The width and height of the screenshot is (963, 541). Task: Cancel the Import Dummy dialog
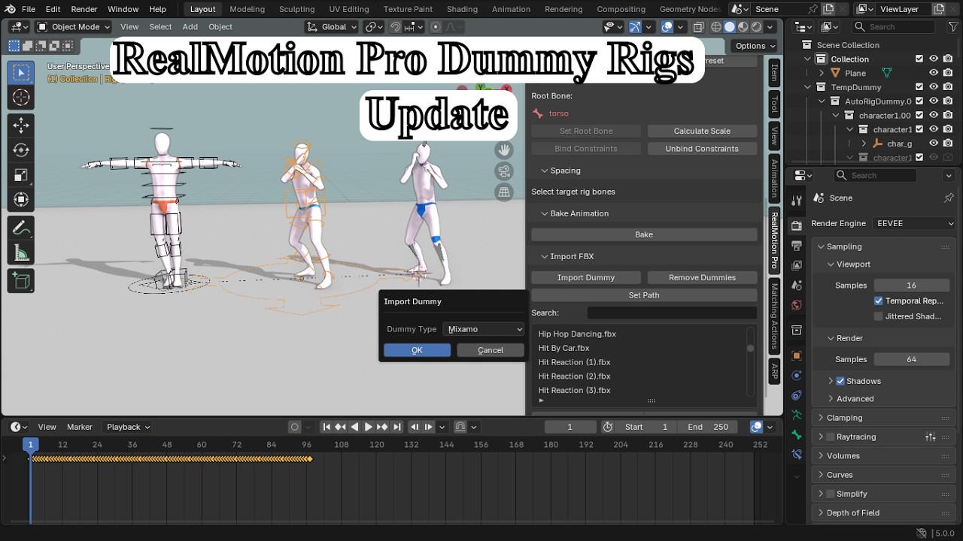pos(491,350)
